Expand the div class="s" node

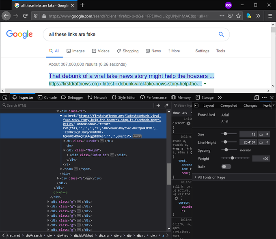pyautogui.click(x=58, y=178)
